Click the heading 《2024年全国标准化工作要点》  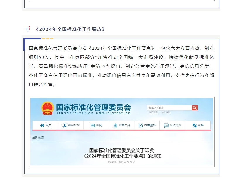coord(70,29)
